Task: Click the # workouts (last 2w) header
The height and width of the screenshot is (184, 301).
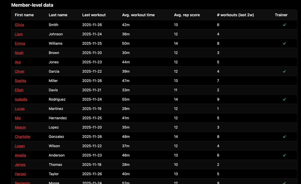Action: tap(235, 15)
